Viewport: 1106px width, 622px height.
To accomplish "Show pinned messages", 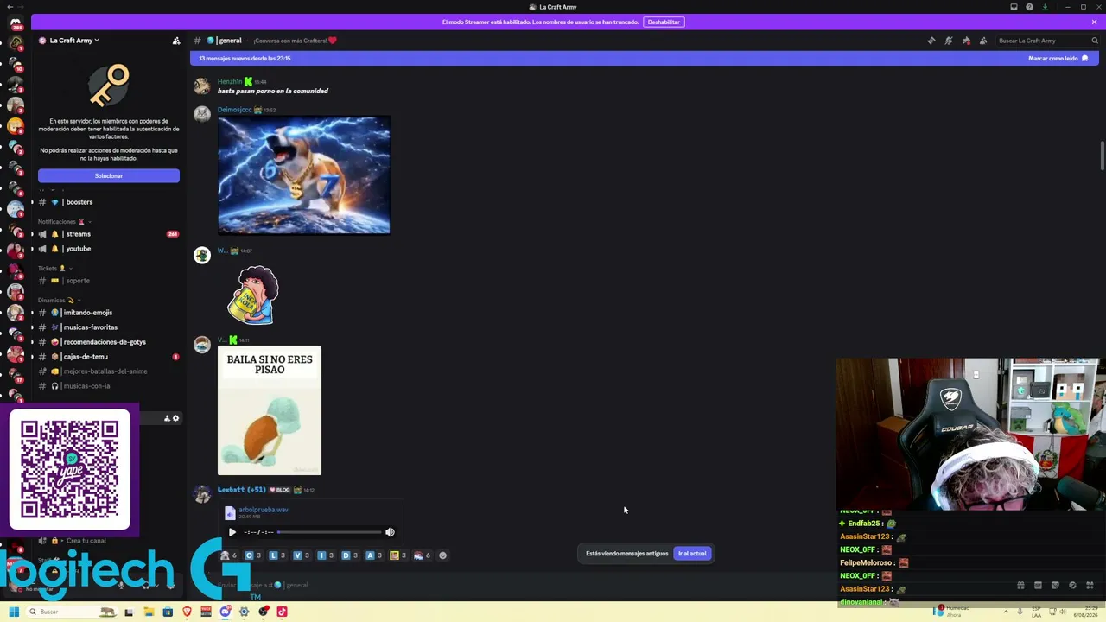I will coord(966,41).
